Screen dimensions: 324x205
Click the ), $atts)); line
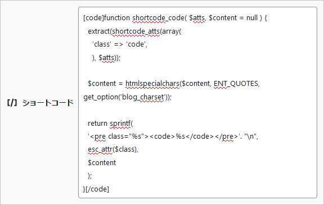click(106, 58)
